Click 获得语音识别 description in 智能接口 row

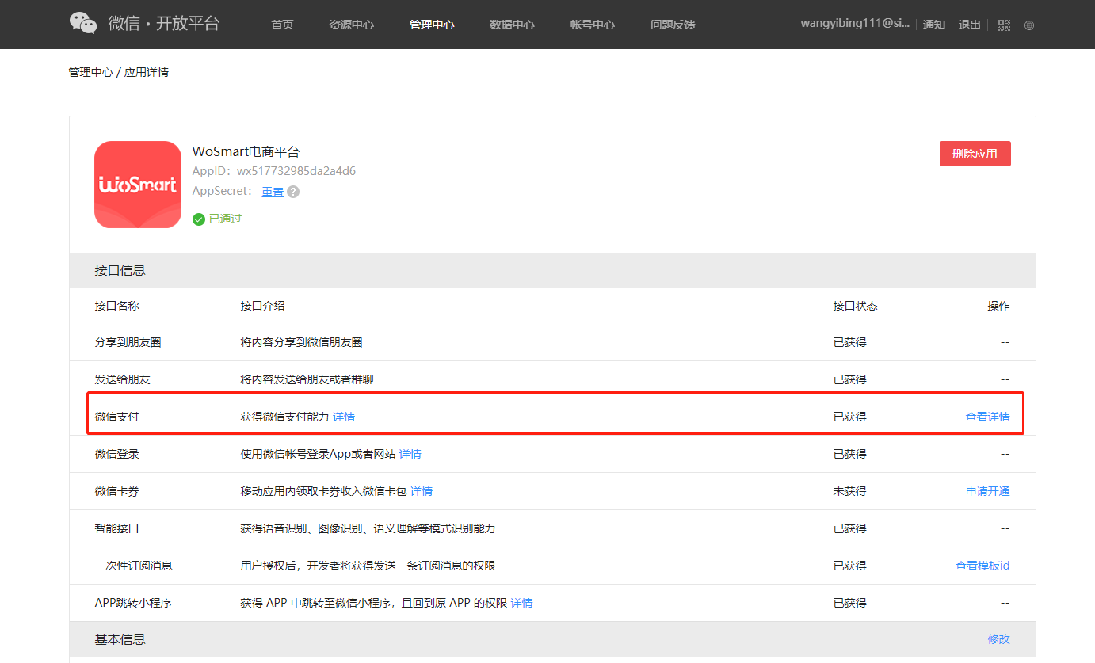coord(368,528)
